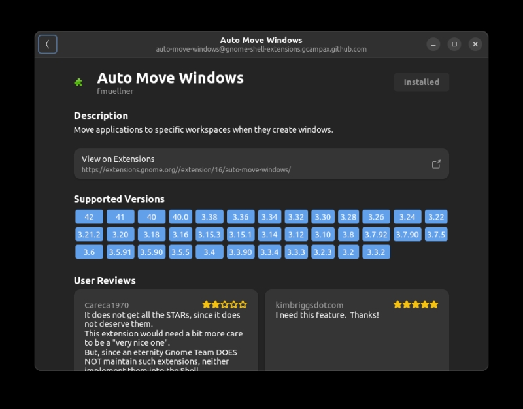Screen dimensions: 523x409
Task: Click the green puzzle piece extension icon
Action: [x=78, y=82]
